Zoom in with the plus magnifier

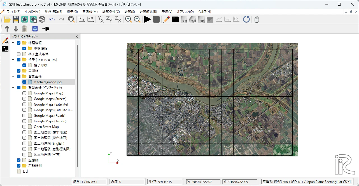coord(129,19)
